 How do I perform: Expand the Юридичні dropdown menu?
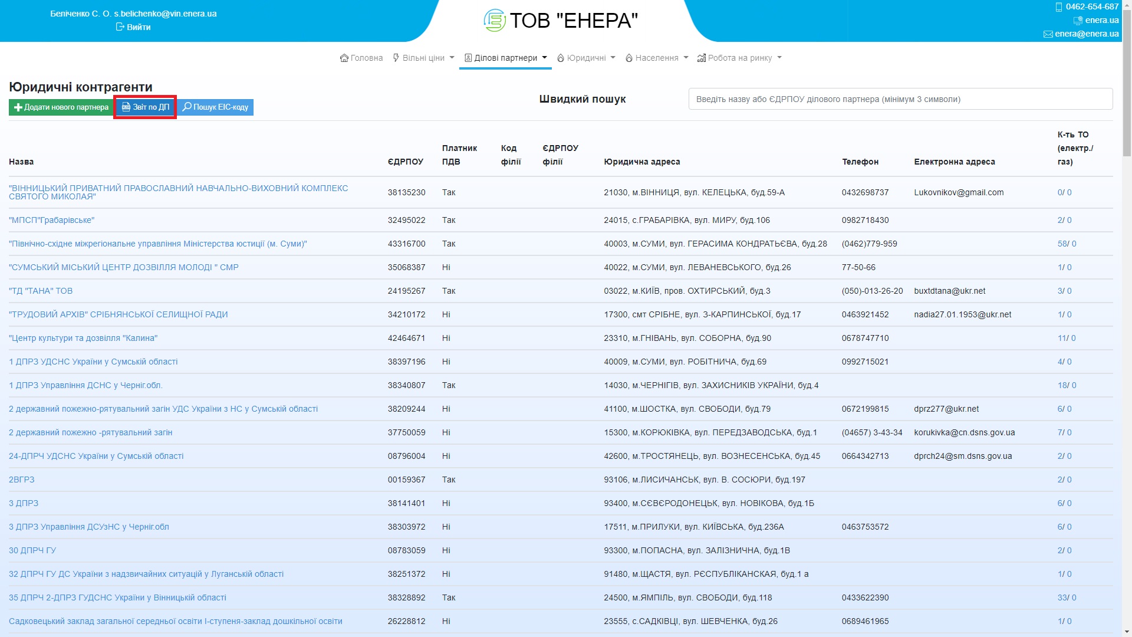(x=586, y=58)
